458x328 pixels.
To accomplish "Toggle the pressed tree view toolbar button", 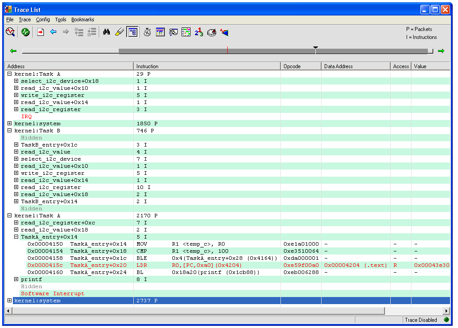I will click(132, 32).
